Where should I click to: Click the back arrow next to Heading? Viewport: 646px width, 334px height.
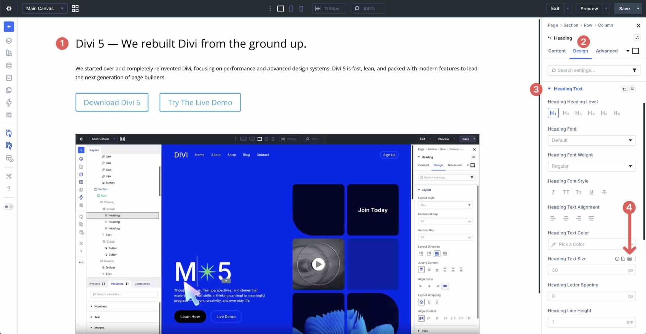pyautogui.click(x=549, y=38)
